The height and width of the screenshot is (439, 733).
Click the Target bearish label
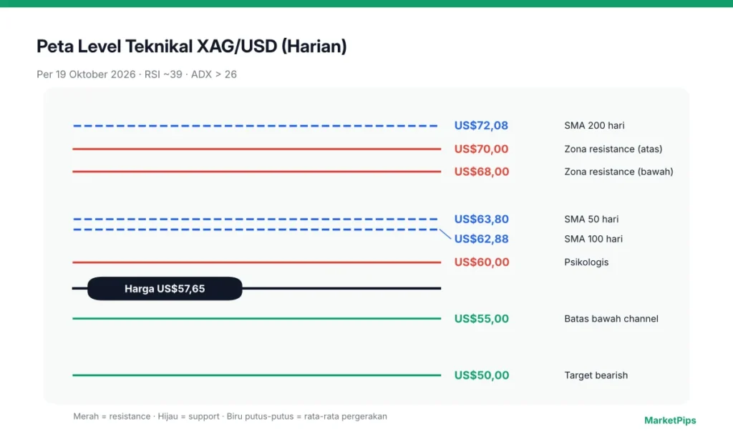tap(596, 375)
